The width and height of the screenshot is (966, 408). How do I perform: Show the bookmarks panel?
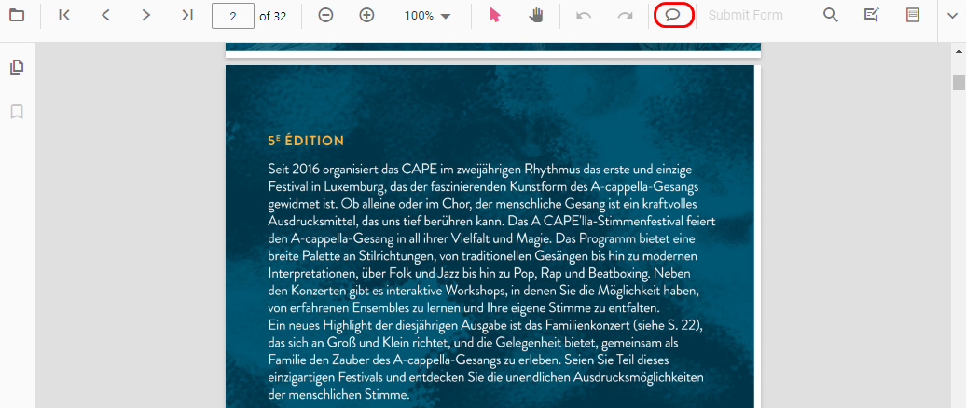pyautogui.click(x=17, y=112)
